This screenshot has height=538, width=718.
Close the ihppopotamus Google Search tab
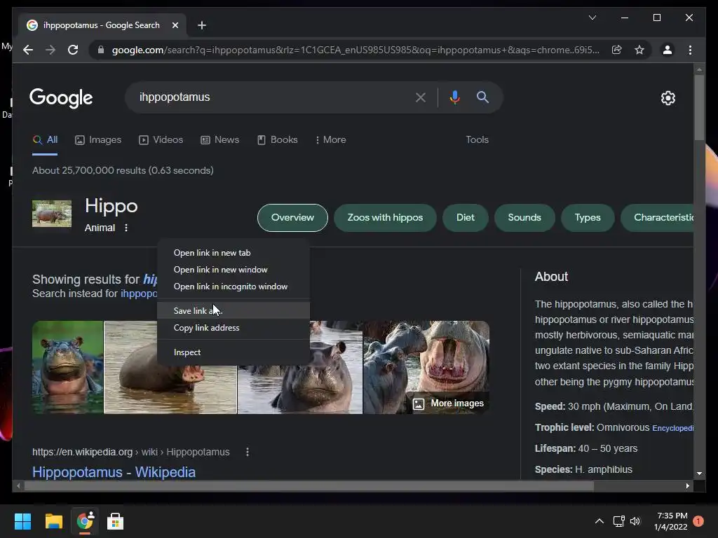[175, 25]
